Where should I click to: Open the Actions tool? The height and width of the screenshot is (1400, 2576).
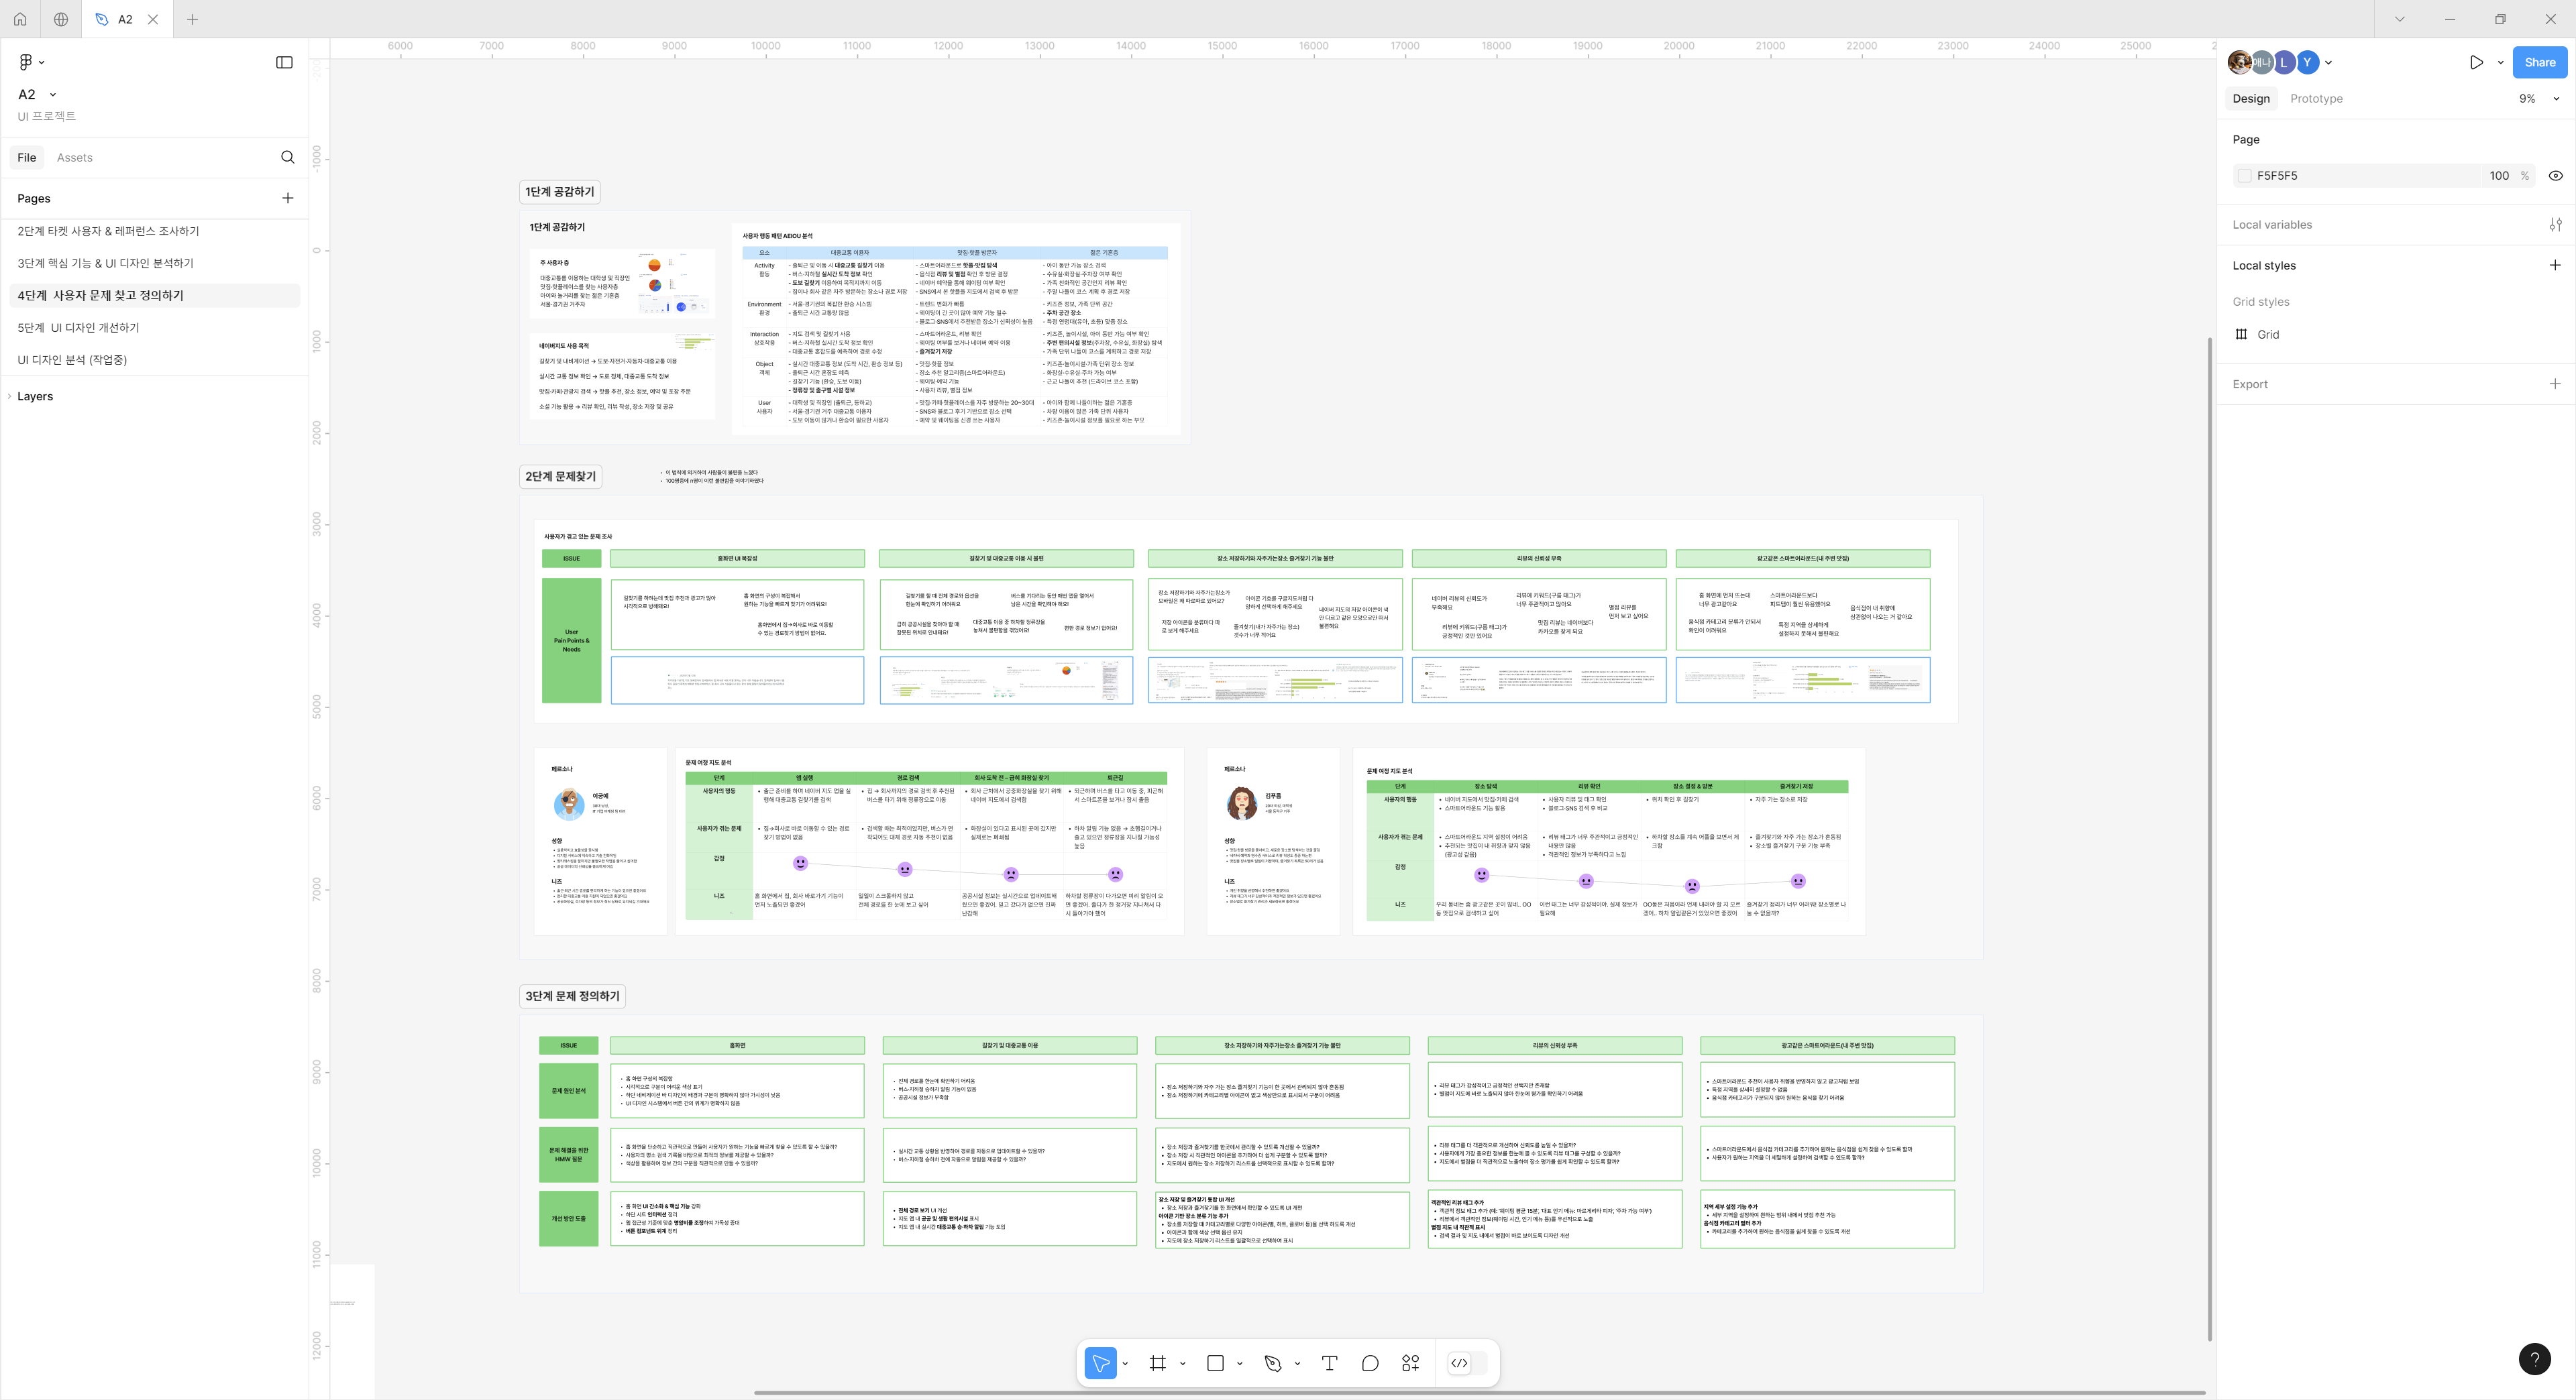tap(1410, 1363)
